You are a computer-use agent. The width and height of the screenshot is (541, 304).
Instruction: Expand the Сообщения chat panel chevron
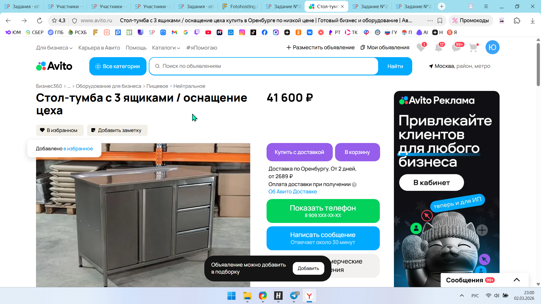click(516, 280)
